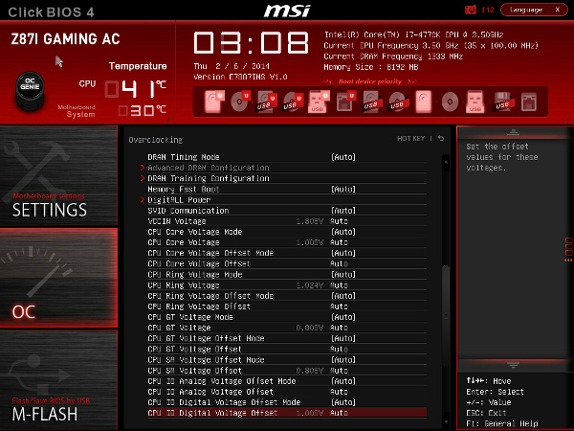Select the CPU Ring Voltage Offset value
Viewport: 574px width, 431px height.
coord(339,306)
